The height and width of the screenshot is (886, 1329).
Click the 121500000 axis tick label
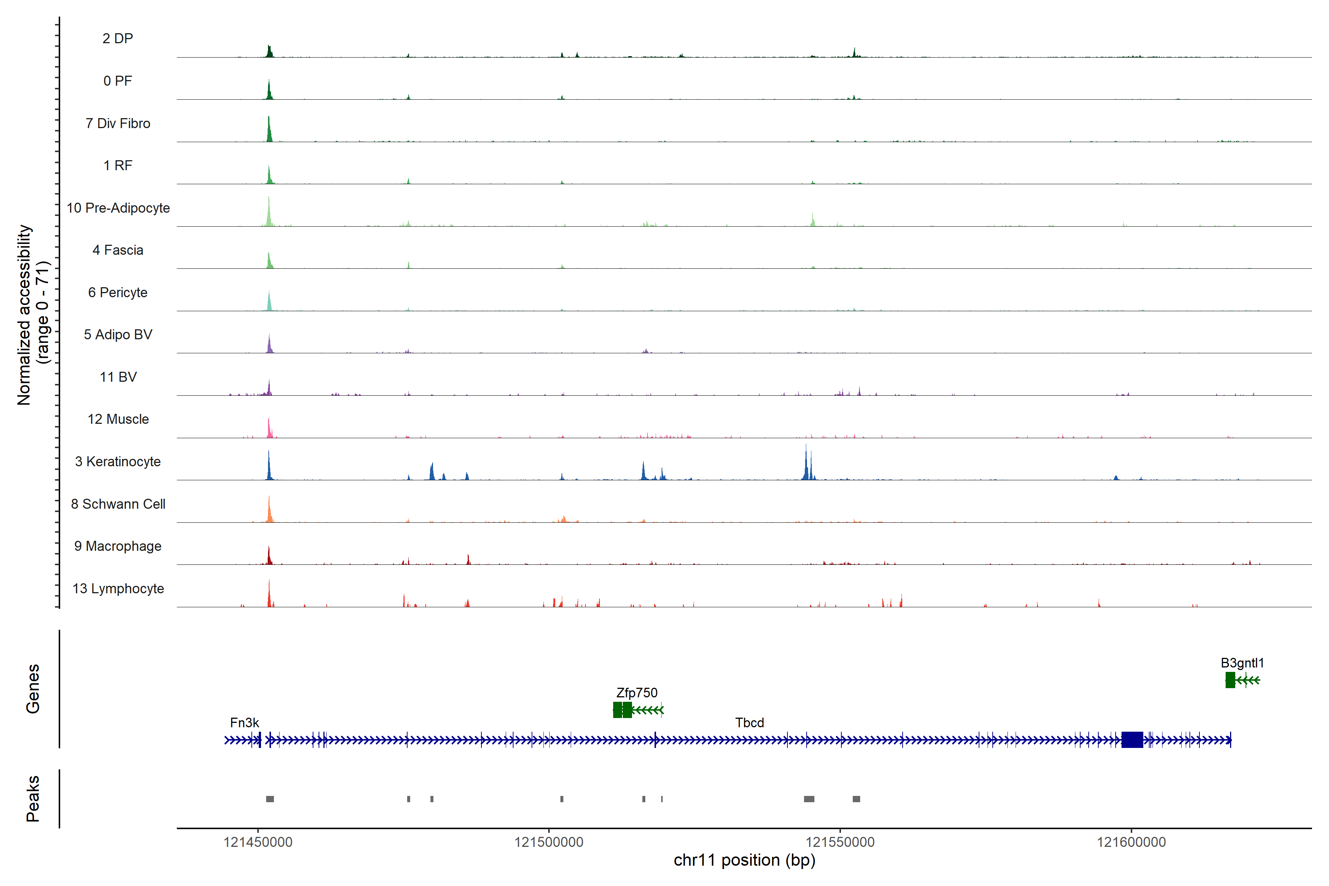point(549,842)
